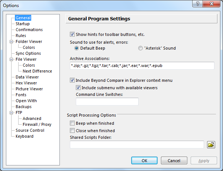Screen dimensions: 223x171
Task: Go to Sync Options in tree
Action: [x=28, y=53]
